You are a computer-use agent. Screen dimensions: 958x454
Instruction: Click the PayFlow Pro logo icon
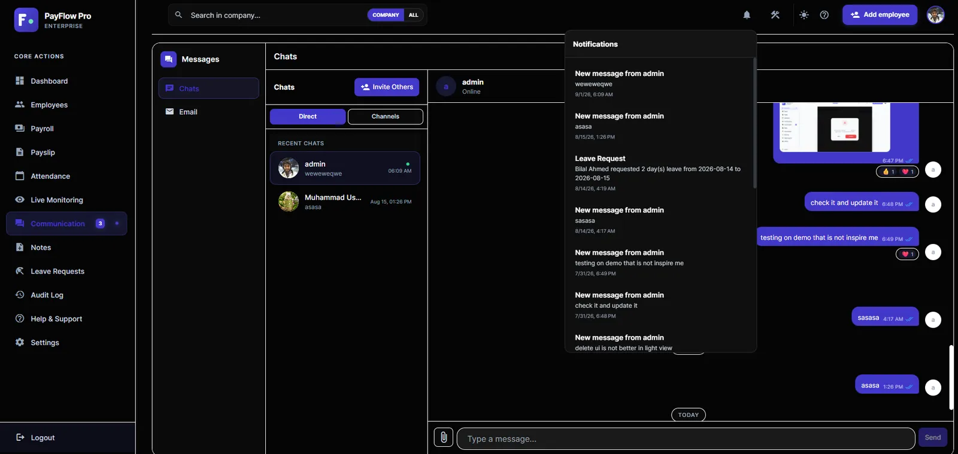(26, 20)
